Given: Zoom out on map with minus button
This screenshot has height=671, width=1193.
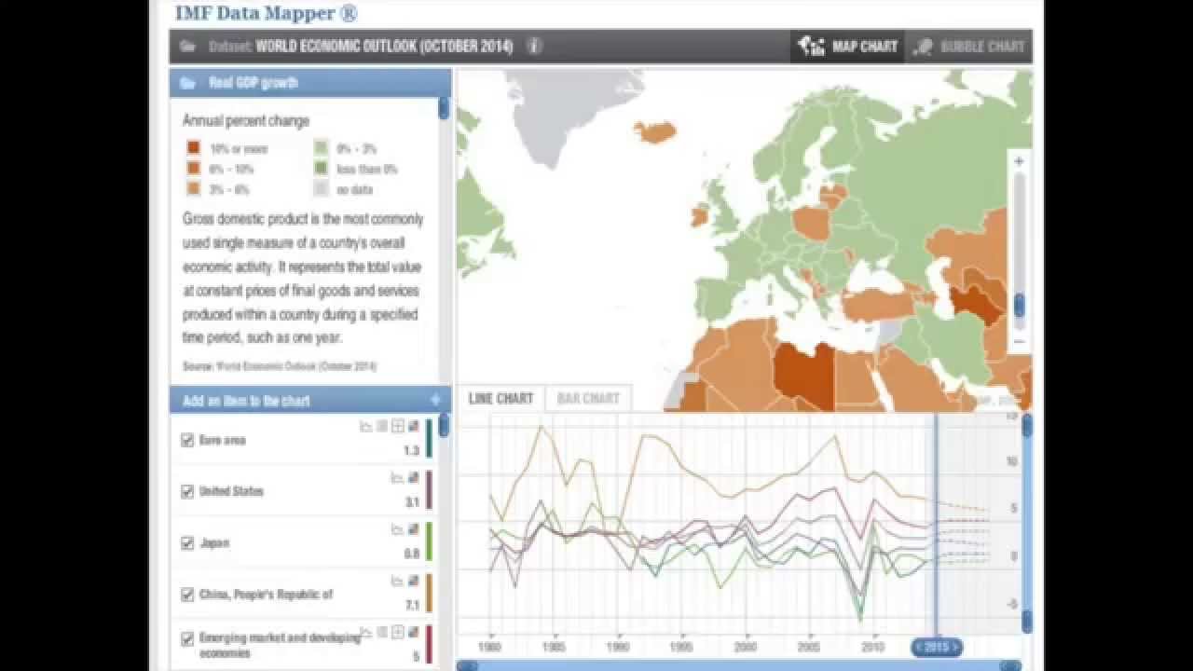Looking at the screenshot, I should 1019,341.
